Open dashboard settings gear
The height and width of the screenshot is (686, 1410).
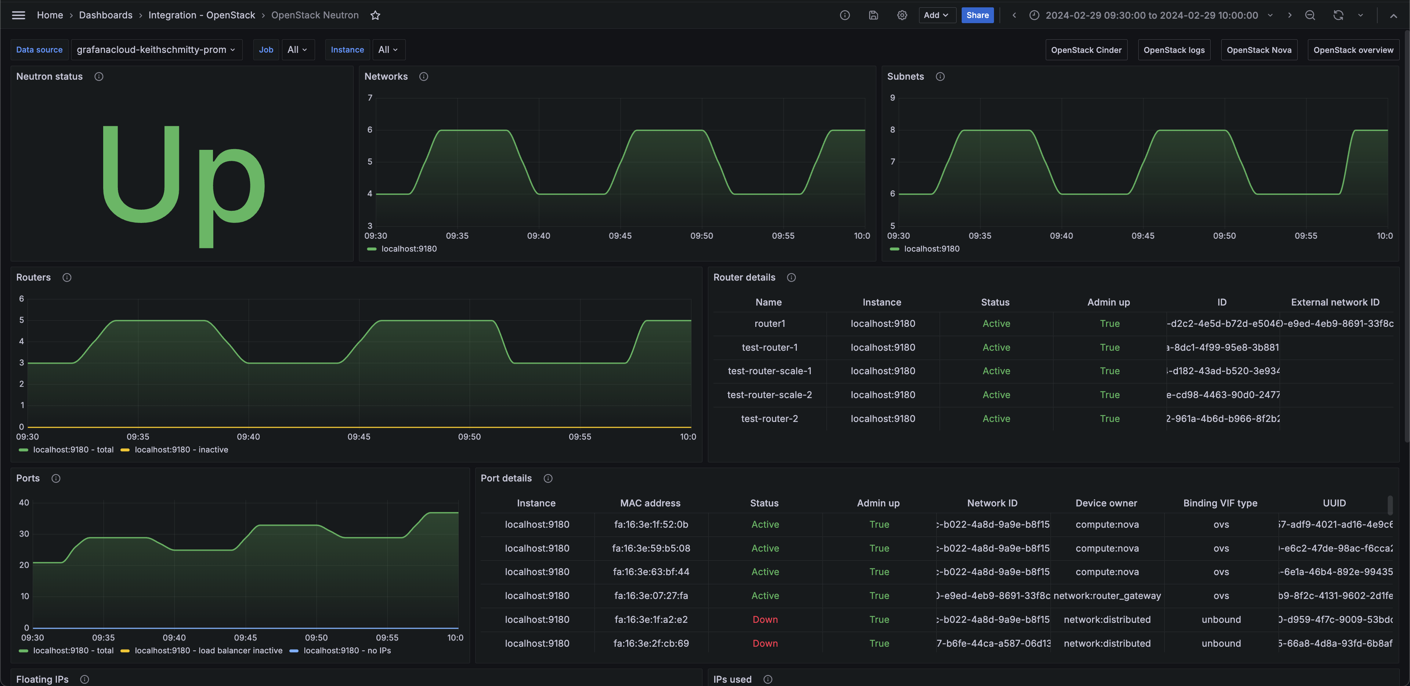pos(901,15)
